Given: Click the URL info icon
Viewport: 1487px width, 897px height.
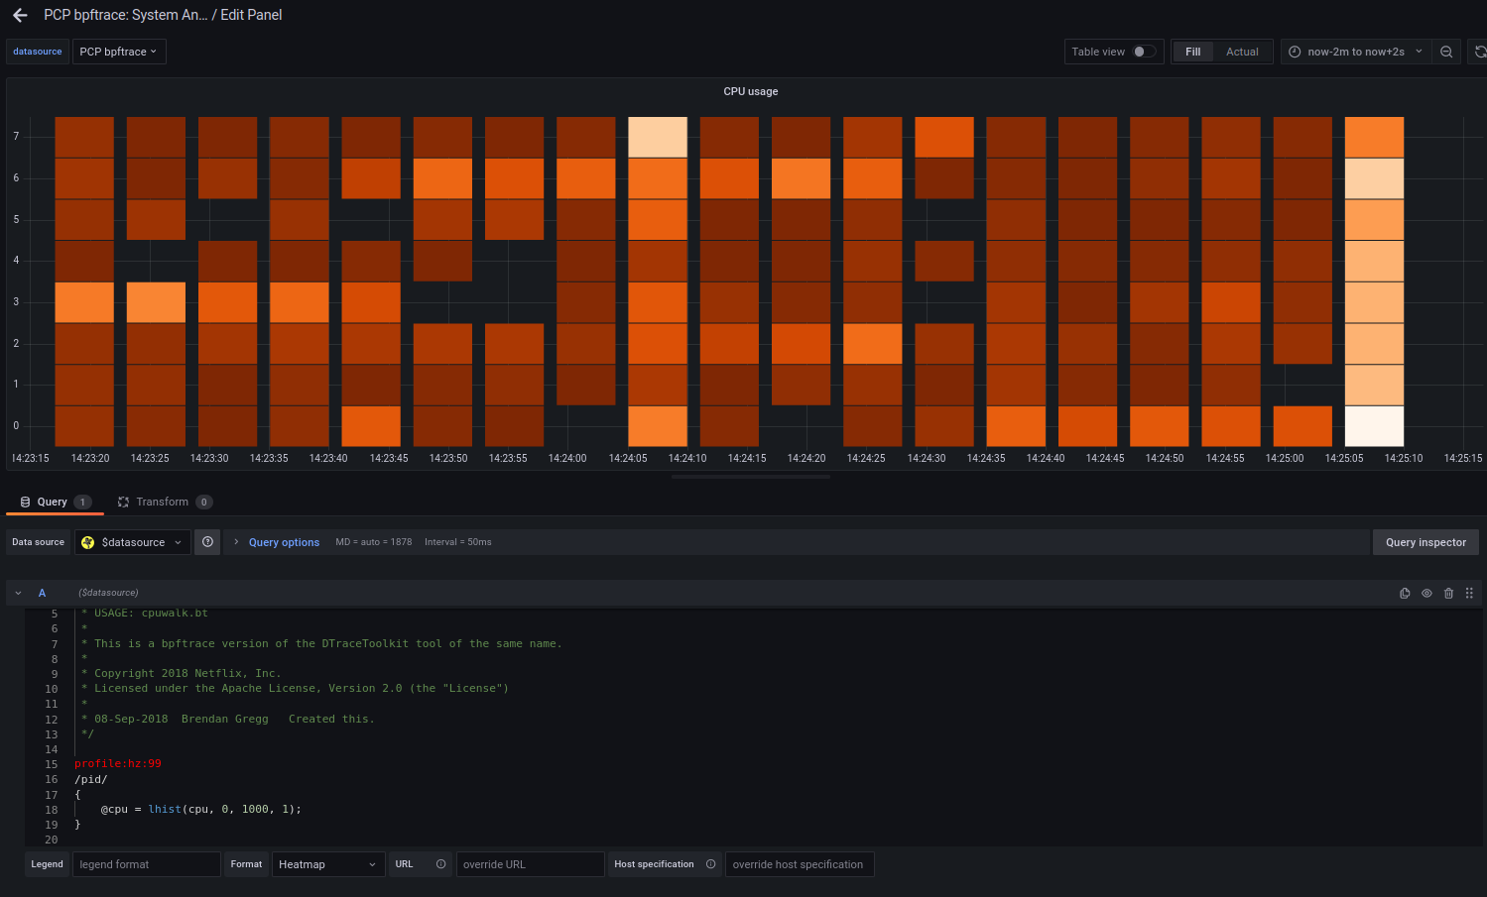Looking at the screenshot, I should (440, 864).
